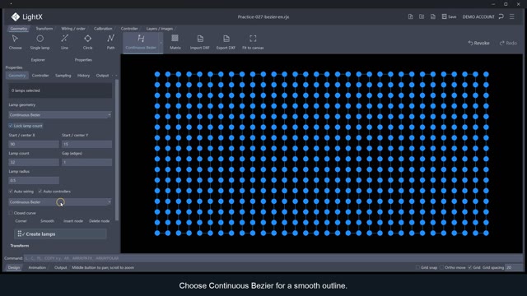527x296 pixels.
Task: Select the Sampling sub-tab
Action: point(63,76)
